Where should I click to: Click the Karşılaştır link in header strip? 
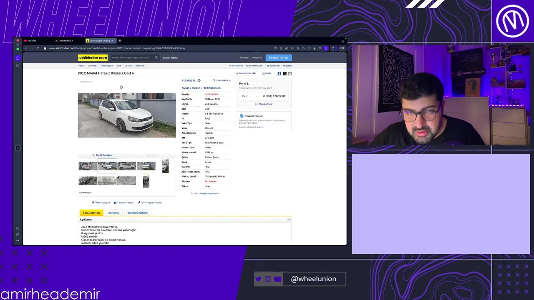(x=287, y=66)
